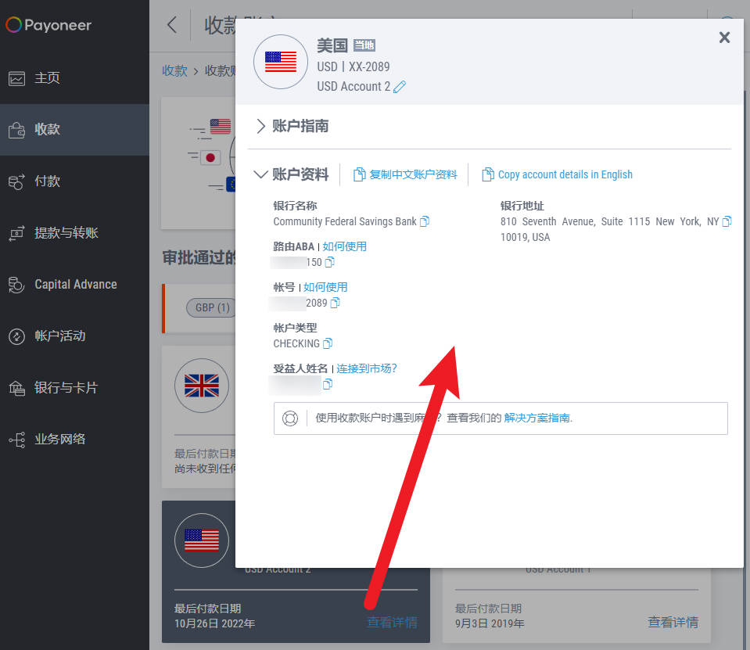This screenshot has height=650, width=750.
Task: Click the US flag on USD Account 2 card
Action: 201,540
